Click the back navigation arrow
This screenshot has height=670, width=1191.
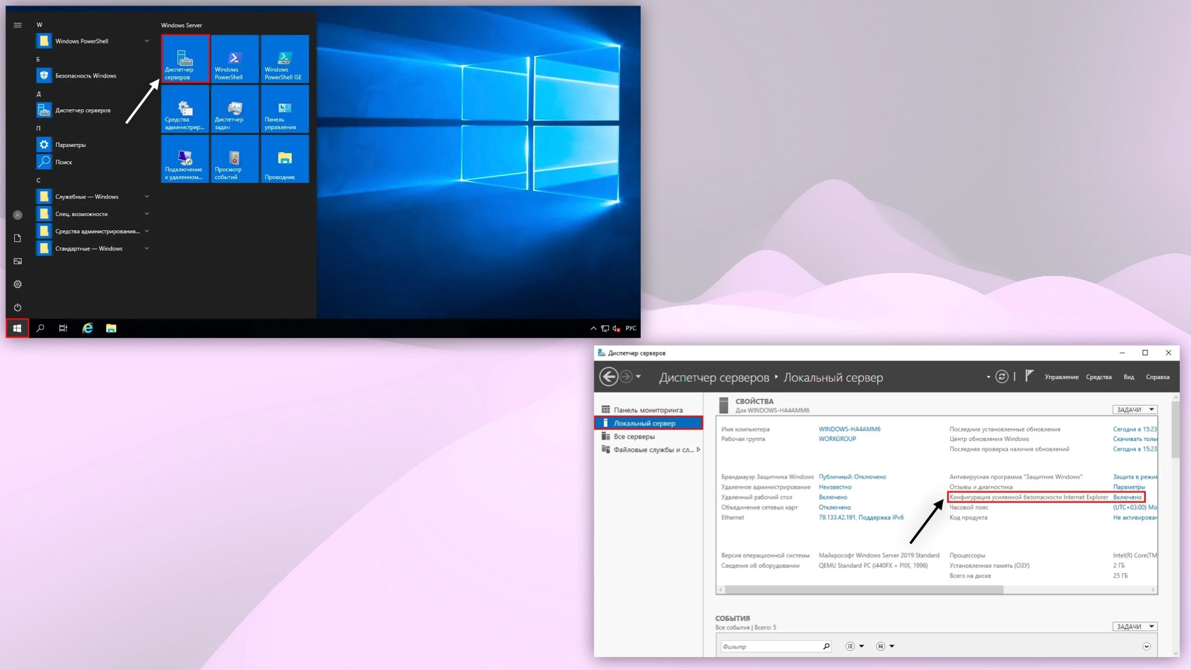609,377
